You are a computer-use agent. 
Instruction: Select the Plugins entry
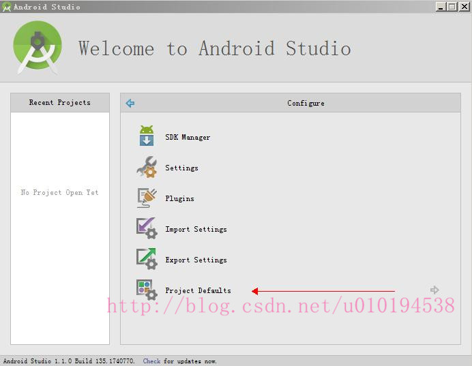tap(179, 198)
